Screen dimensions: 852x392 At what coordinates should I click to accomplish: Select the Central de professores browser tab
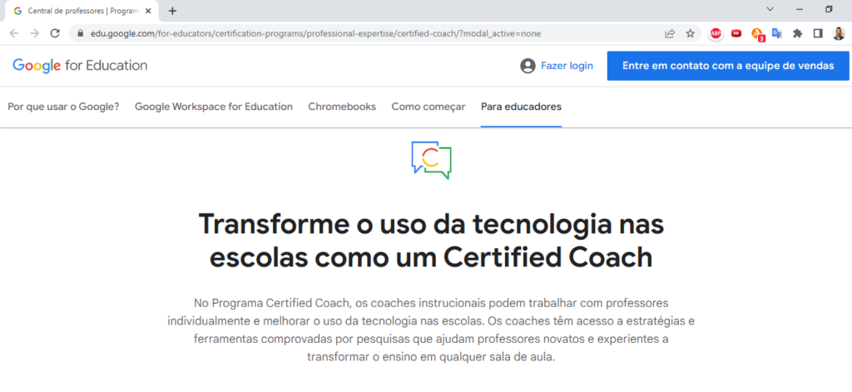click(x=82, y=11)
